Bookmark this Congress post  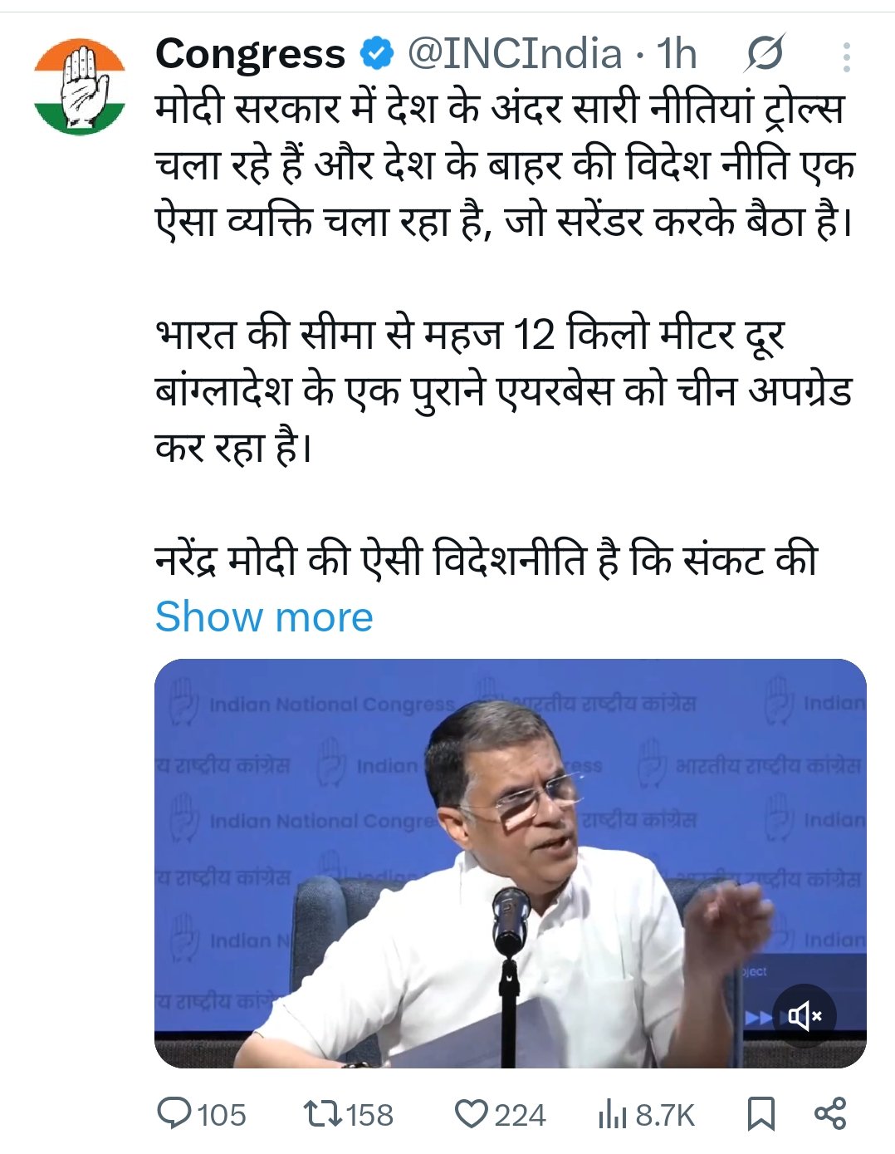point(761,1113)
